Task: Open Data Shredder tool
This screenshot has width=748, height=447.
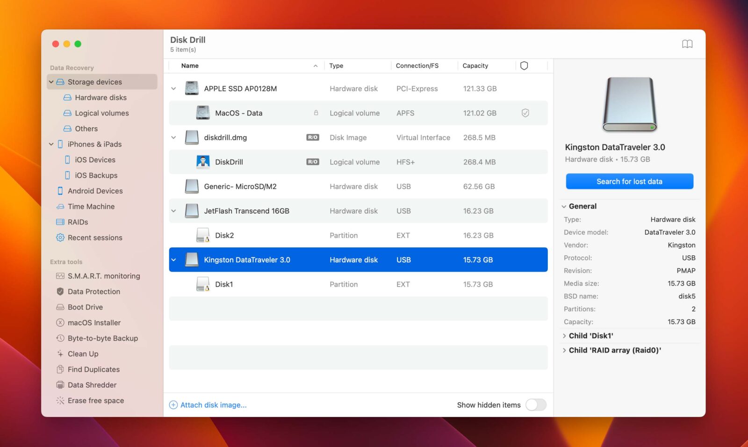Action: click(92, 385)
